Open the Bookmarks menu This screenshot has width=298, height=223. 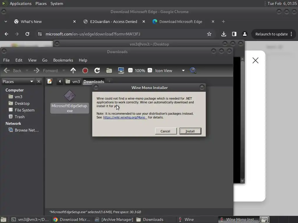click(63, 60)
